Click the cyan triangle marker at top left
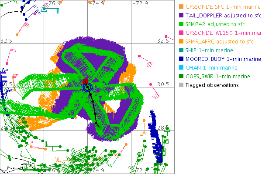 coord(44,9)
